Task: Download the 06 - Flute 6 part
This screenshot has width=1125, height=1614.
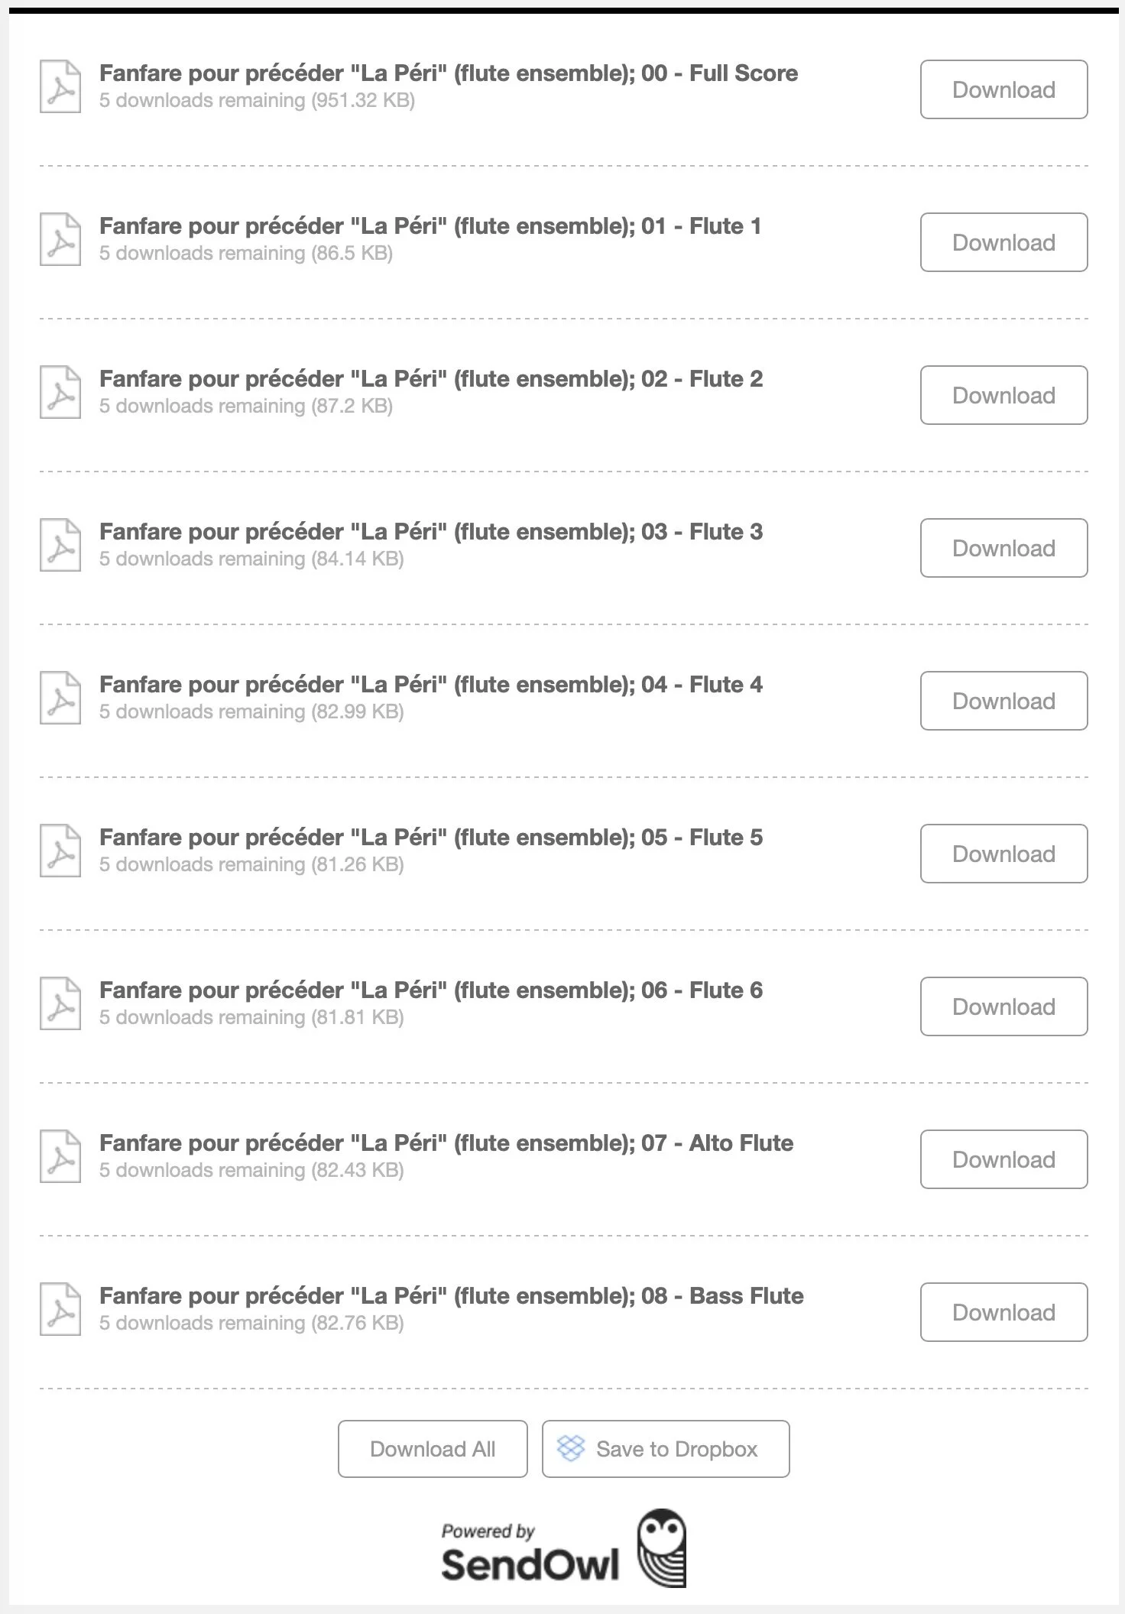Action: point(1003,1006)
